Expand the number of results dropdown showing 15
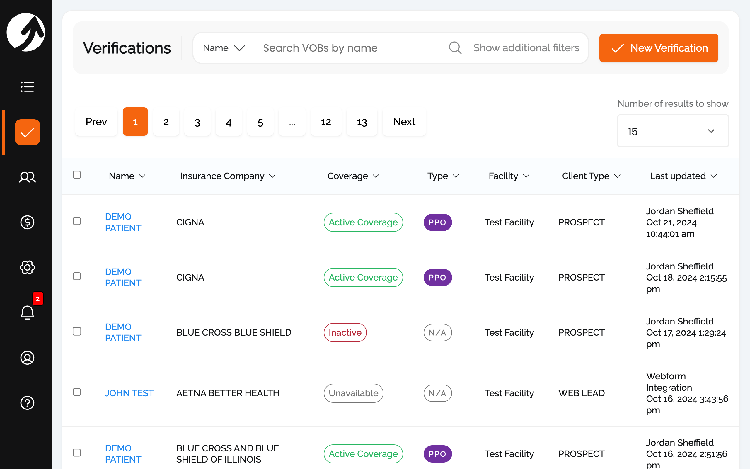Viewport: 750px width, 469px height. tap(673, 131)
